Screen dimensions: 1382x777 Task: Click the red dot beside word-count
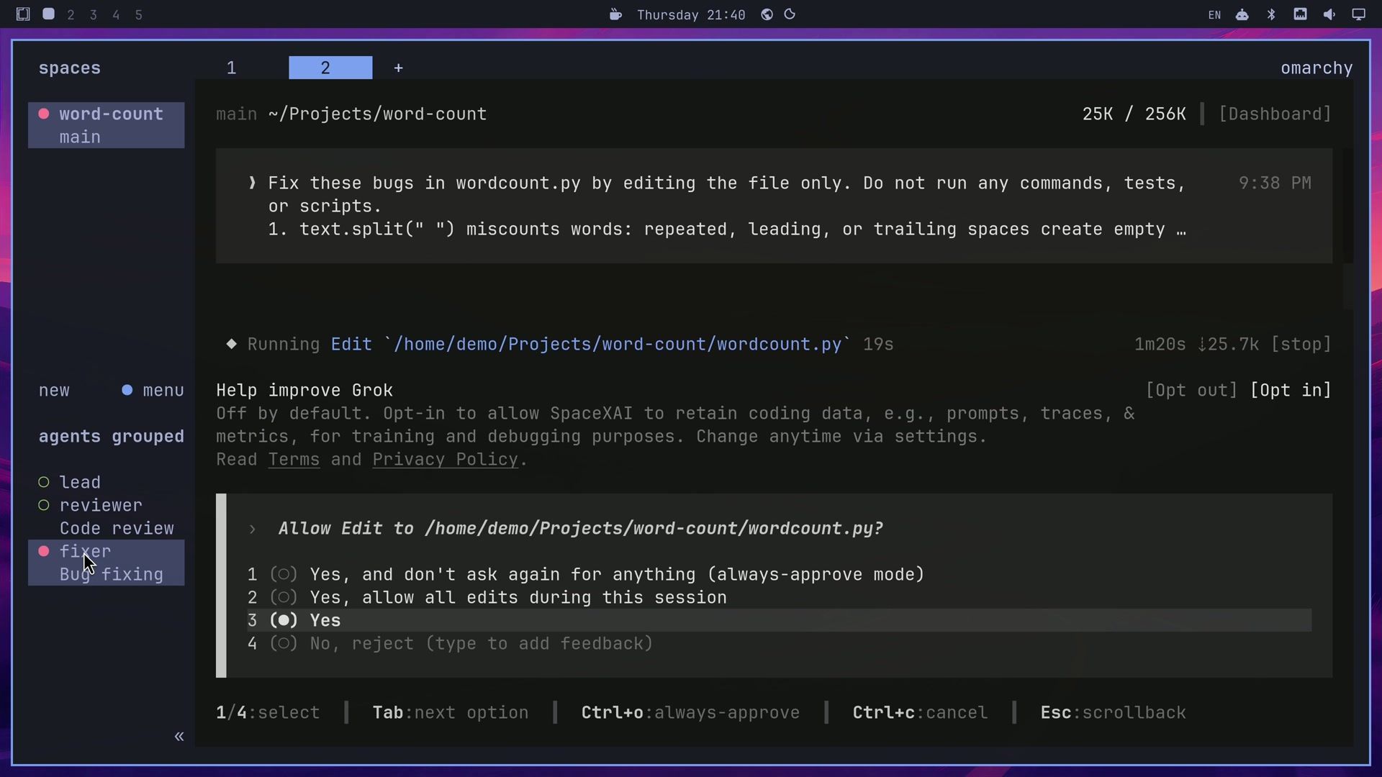(44, 114)
